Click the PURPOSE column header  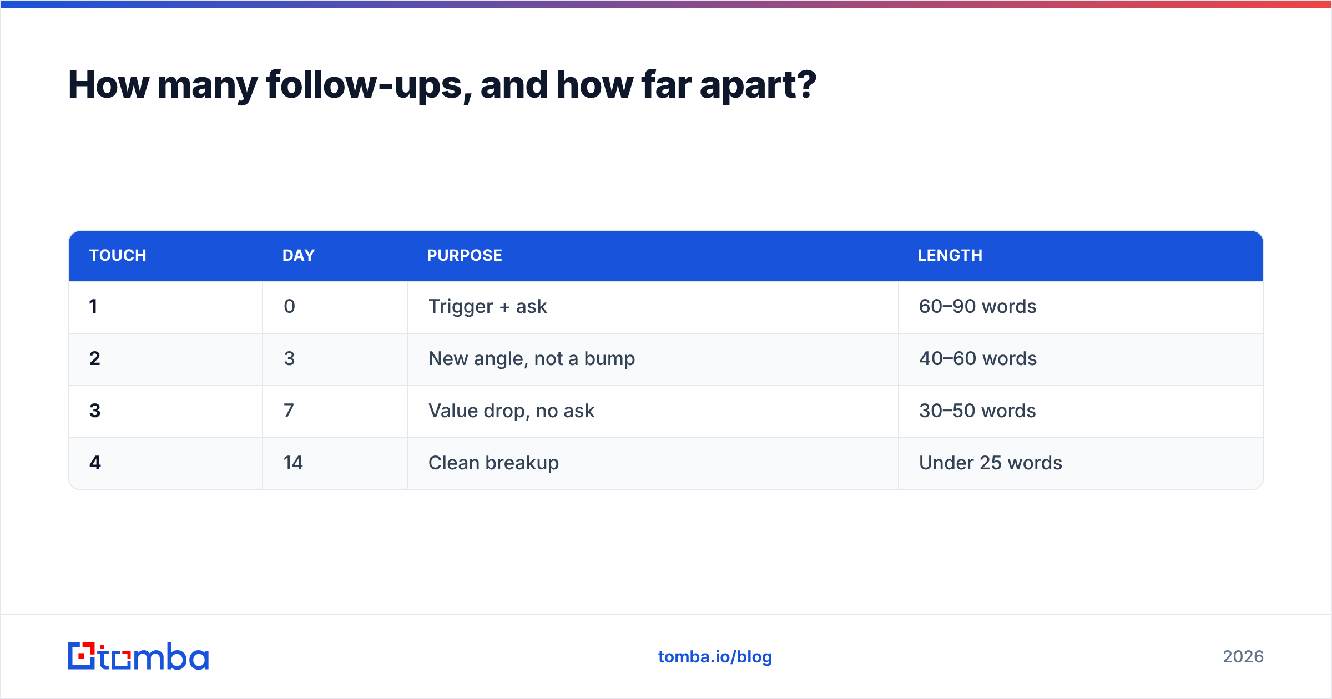coord(465,255)
